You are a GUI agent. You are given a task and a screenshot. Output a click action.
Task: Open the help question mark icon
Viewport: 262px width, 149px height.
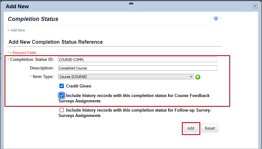(x=216, y=18)
